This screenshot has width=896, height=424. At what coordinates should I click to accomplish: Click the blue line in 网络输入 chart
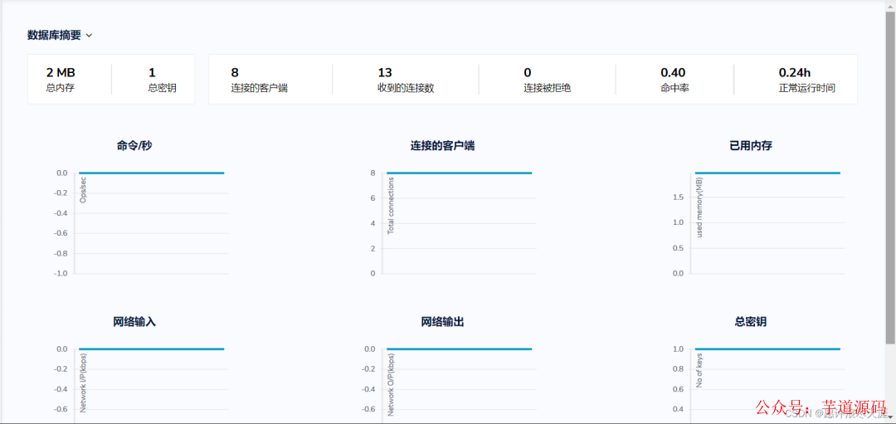coord(152,348)
